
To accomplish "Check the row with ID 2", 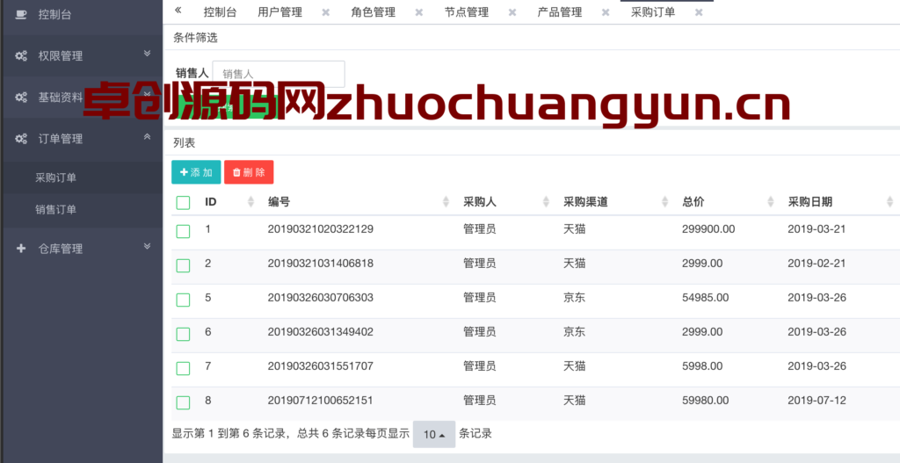I will 183,265.
